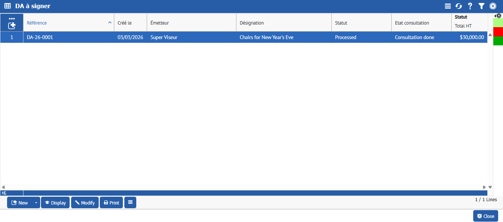Click the add-row icon in grid header corner
The width and height of the screenshot is (503, 222).
12,26
